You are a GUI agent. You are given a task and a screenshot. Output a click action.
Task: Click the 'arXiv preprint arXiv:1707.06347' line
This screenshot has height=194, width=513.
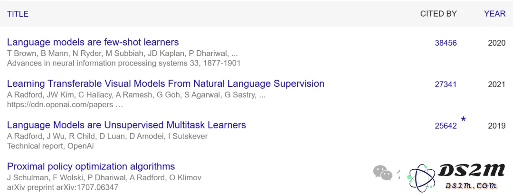tap(63, 187)
